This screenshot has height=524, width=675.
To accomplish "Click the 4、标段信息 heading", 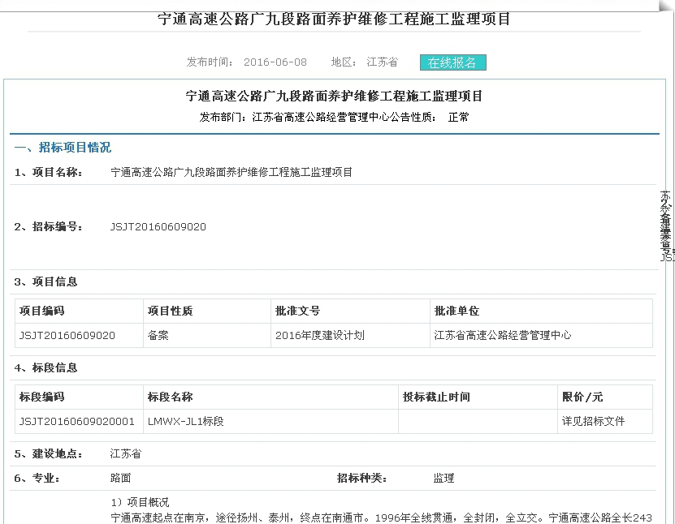I will coord(45,367).
